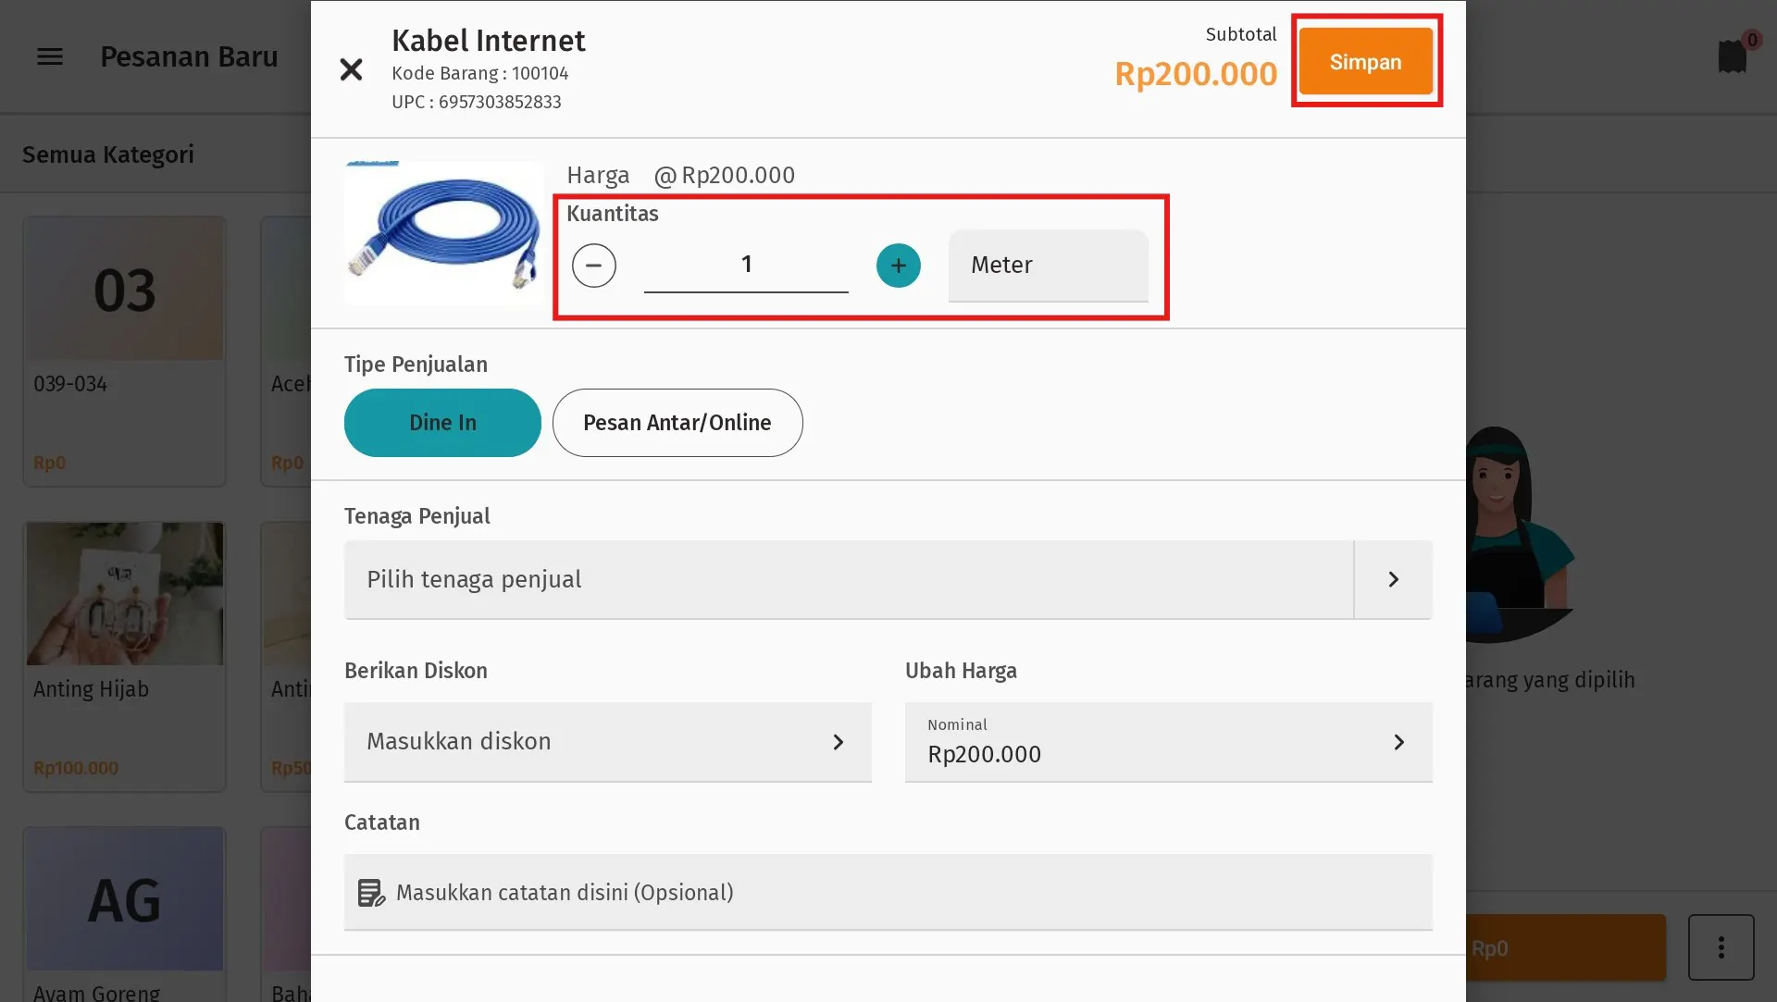This screenshot has width=1777, height=1002.
Task: Open the Nominal Ubah Harga editor
Action: click(1168, 742)
